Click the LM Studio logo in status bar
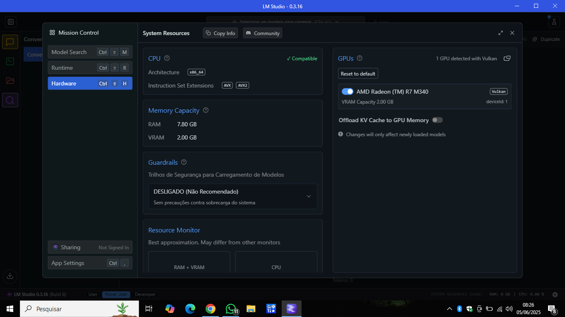The width and height of the screenshot is (565, 317). click(x=9, y=294)
